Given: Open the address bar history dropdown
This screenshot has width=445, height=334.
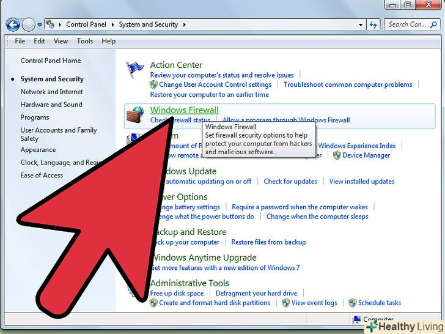Looking at the screenshot, I should click(361, 24).
